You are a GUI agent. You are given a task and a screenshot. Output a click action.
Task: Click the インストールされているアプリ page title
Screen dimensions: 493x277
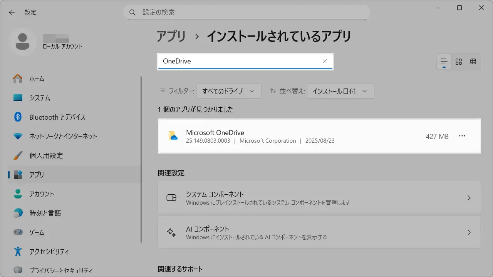coord(279,36)
